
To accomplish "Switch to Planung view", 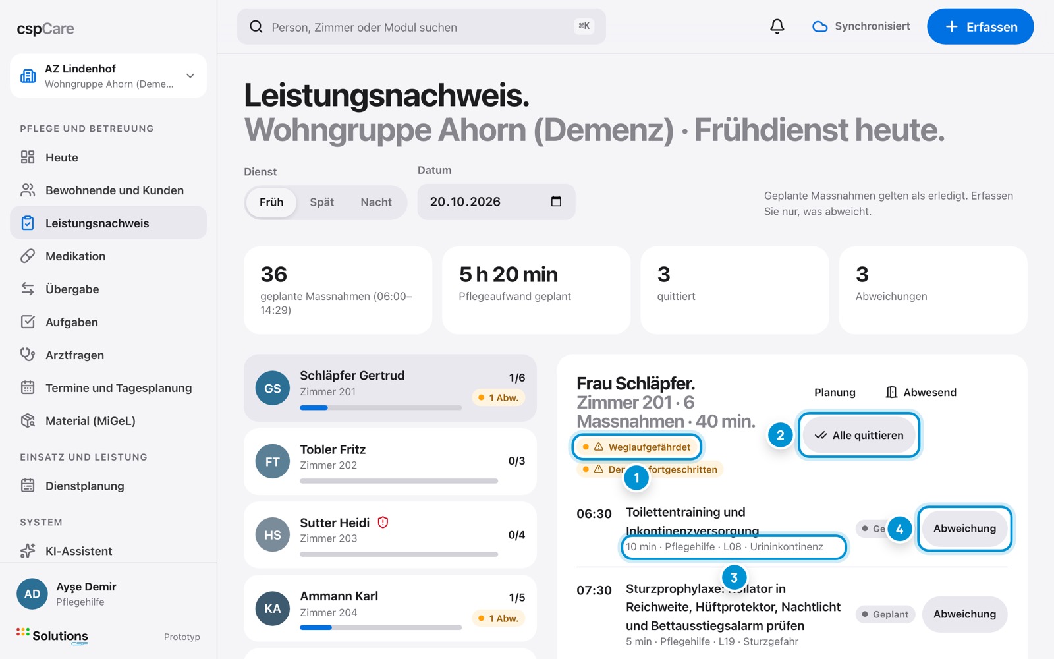I will pos(835,392).
